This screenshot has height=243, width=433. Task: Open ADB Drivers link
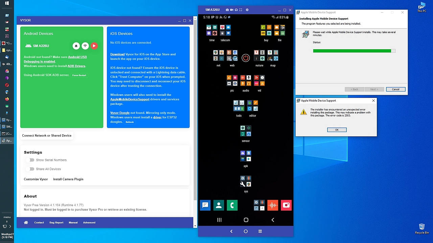click(76, 66)
